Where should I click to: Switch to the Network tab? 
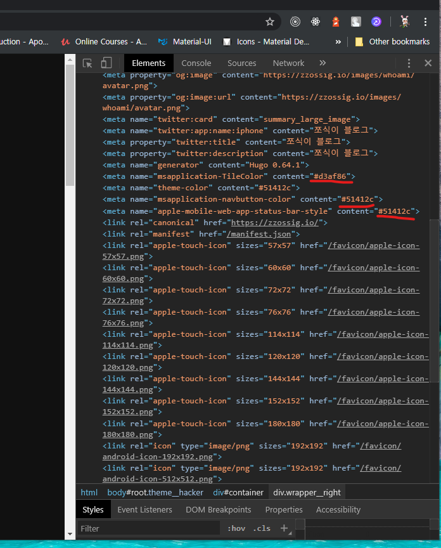(x=288, y=63)
